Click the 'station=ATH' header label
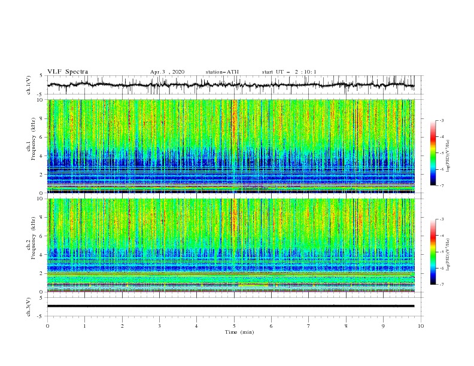This screenshot has height=366, width=474. point(222,72)
